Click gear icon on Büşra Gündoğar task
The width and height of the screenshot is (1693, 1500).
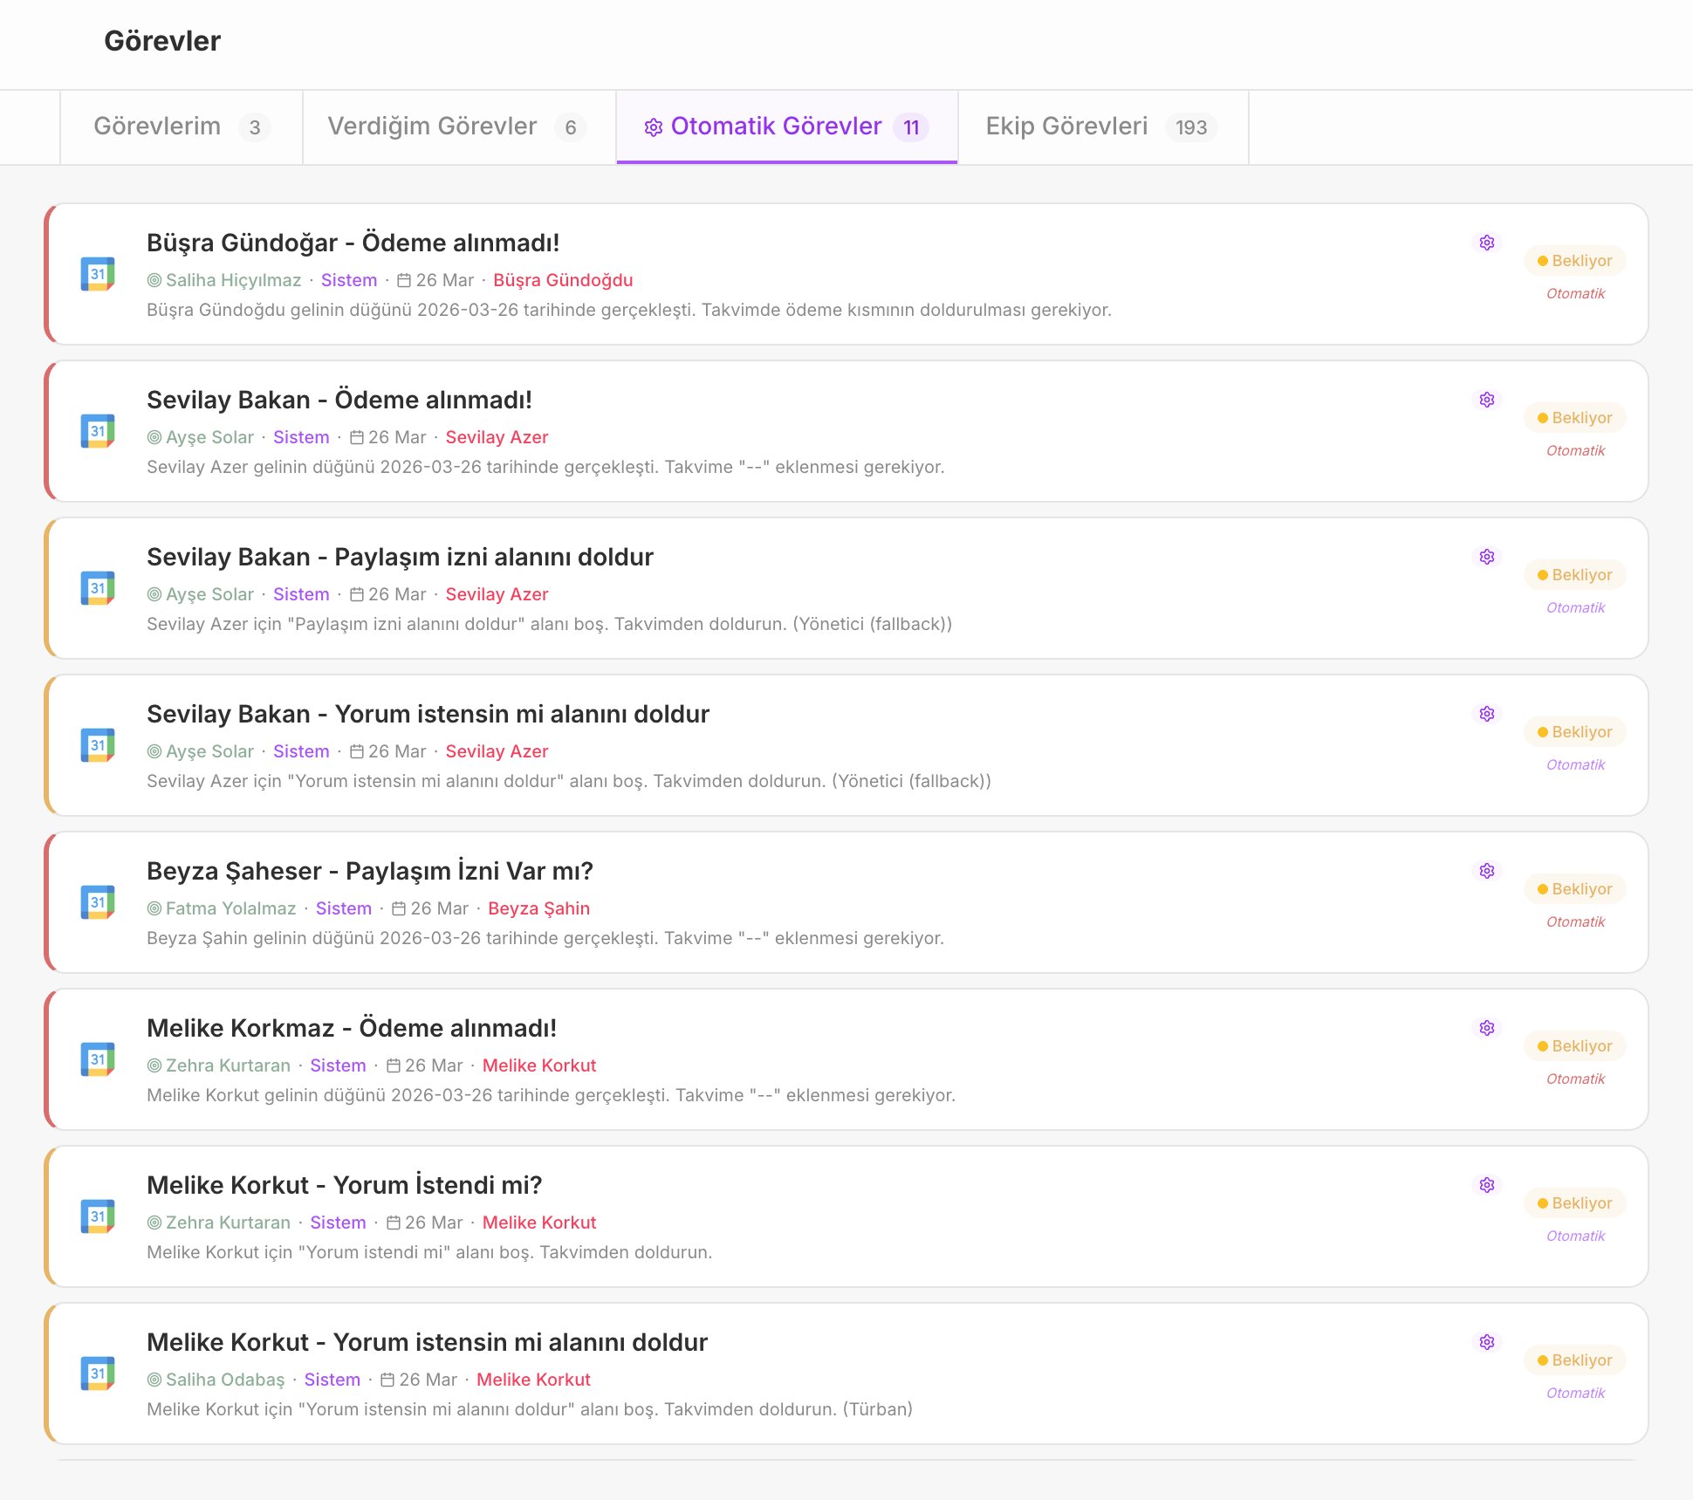pos(1487,243)
